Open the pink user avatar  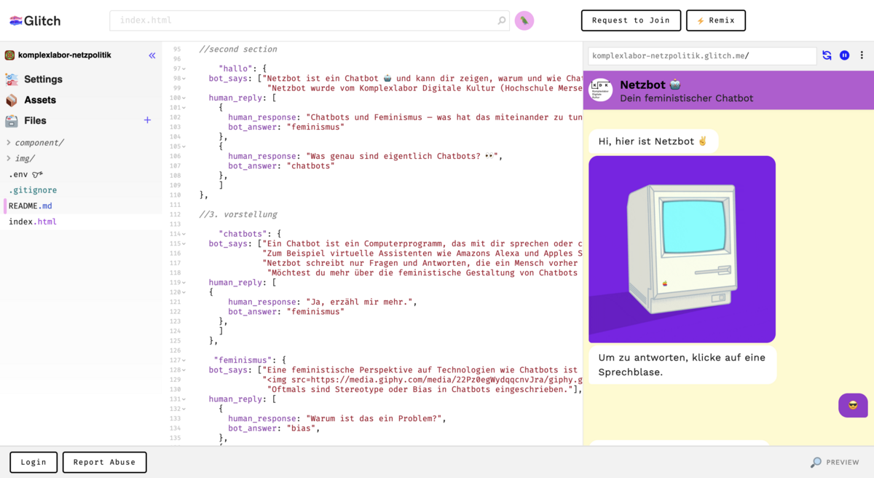(x=524, y=20)
